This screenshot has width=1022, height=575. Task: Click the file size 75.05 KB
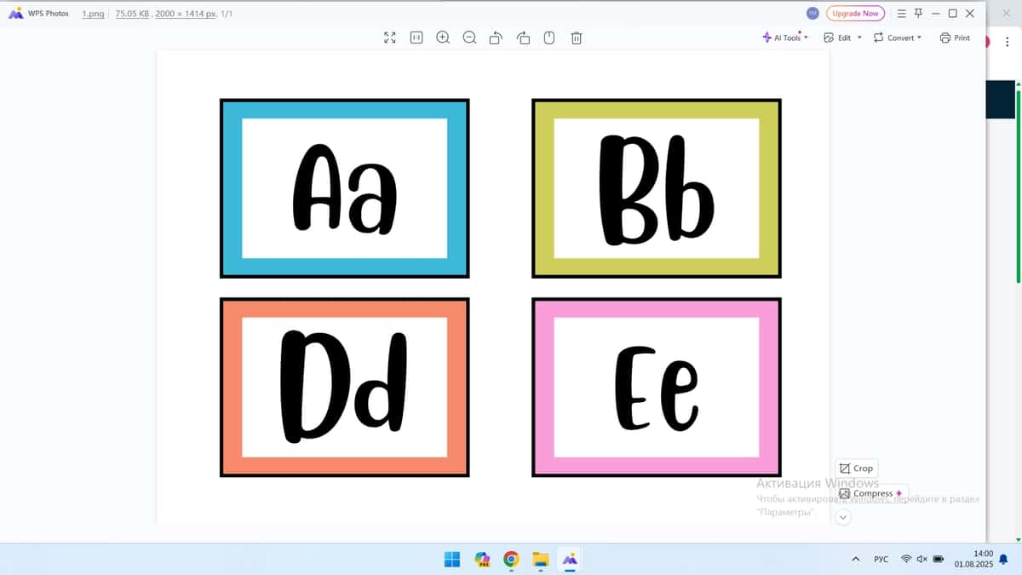pyautogui.click(x=132, y=14)
